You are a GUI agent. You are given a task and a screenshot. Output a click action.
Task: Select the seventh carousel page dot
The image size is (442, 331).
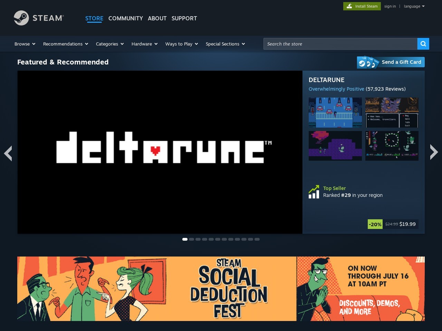click(224, 239)
